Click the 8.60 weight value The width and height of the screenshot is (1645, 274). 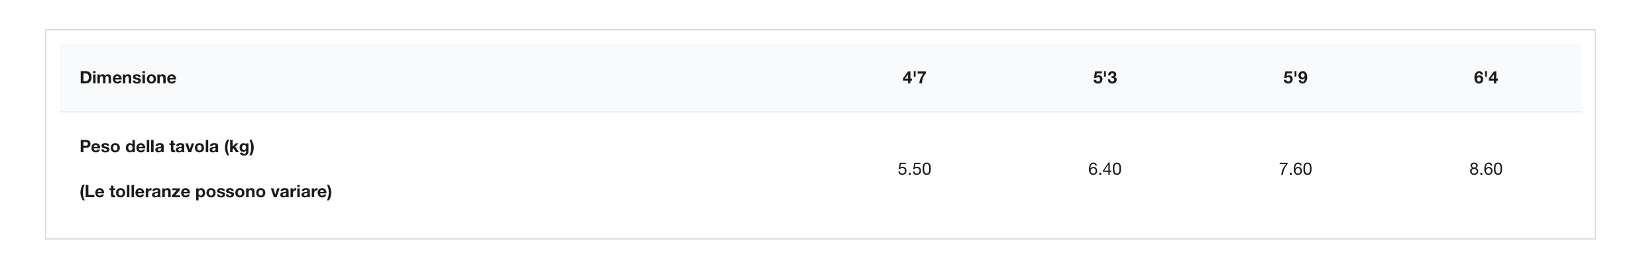[1485, 169]
